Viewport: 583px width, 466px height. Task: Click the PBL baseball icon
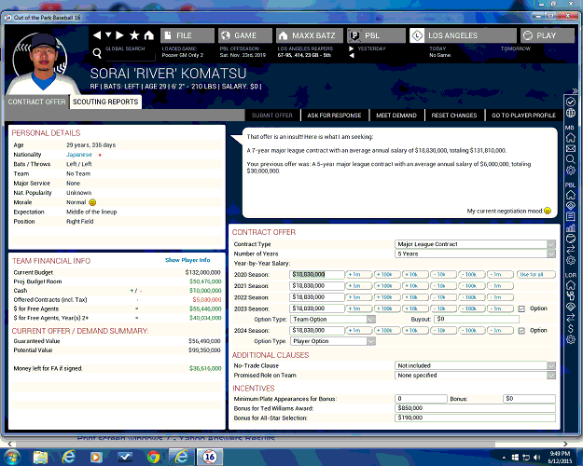tap(570, 239)
